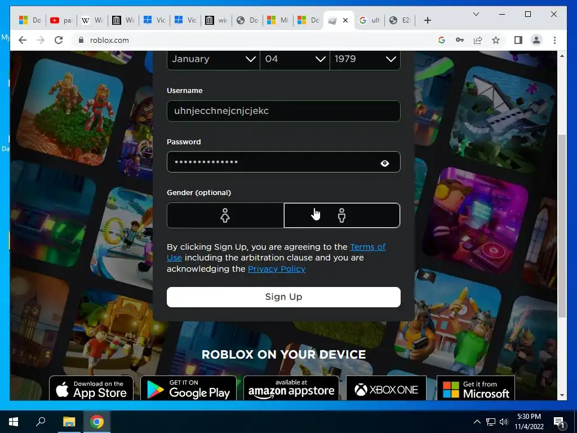Click the Google icon in the address bar
Screen dimensions: 577x433
pos(442,40)
